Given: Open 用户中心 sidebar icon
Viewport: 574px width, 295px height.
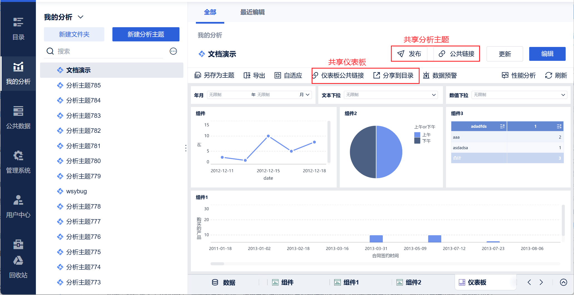Looking at the screenshot, I should pos(18,200).
